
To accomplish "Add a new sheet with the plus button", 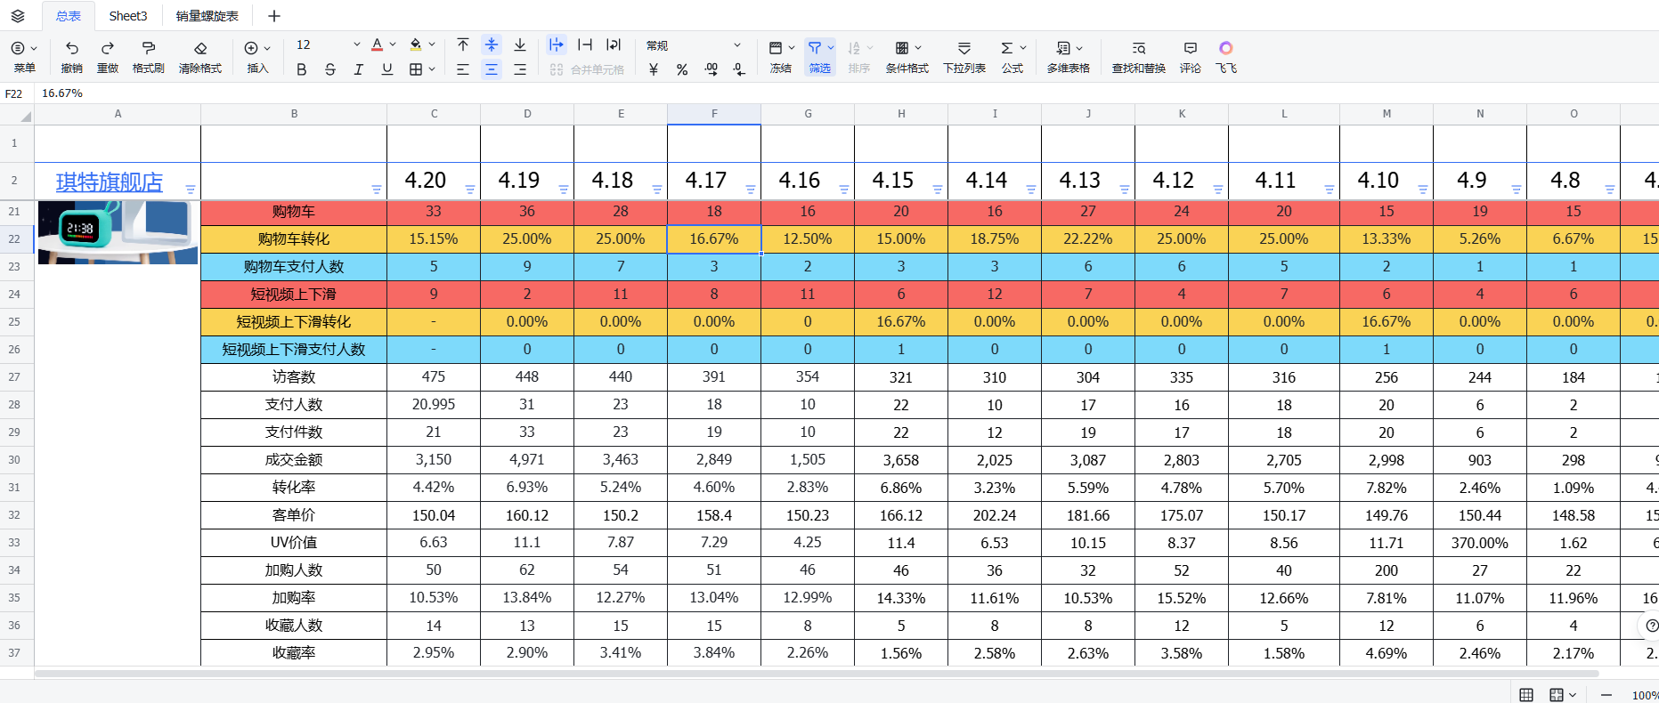I will [x=274, y=16].
